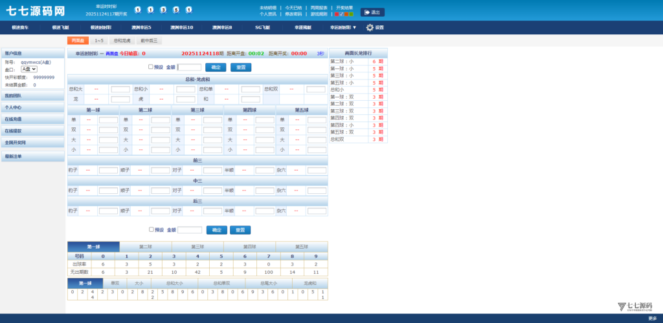Screen dimensions: 663x323
Task: Select the orange theme color swatch
Action: (346, 14)
